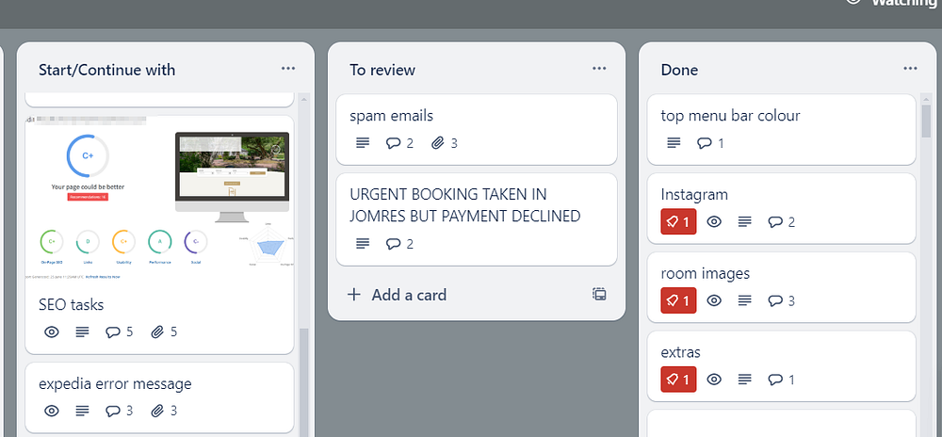Open the extras card
942x437 pixels.
tap(781, 365)
